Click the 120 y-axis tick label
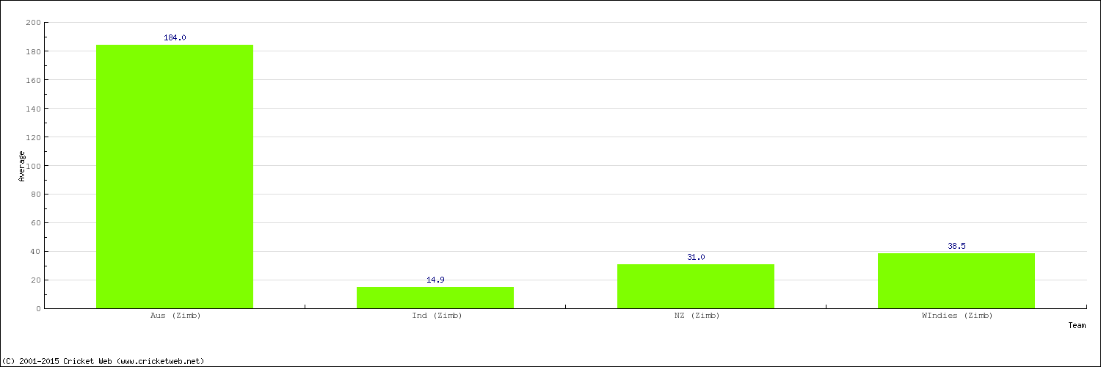Screen dimensions: 1101x367 pos(33,137)
